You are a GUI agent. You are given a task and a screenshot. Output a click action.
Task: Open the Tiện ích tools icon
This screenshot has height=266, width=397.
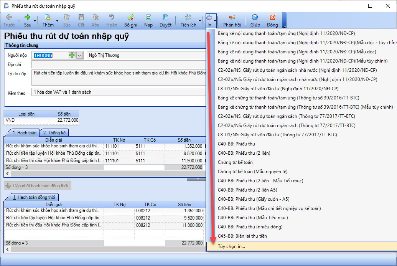coord(188,18)
